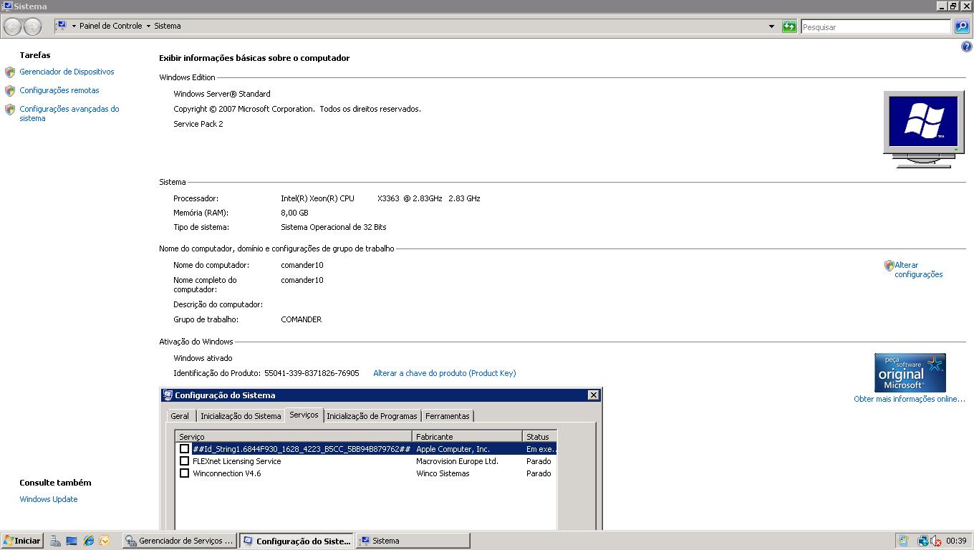Tick the Winconnection V4.6 checkbox

pyautogui.click(x=184, y=473)
